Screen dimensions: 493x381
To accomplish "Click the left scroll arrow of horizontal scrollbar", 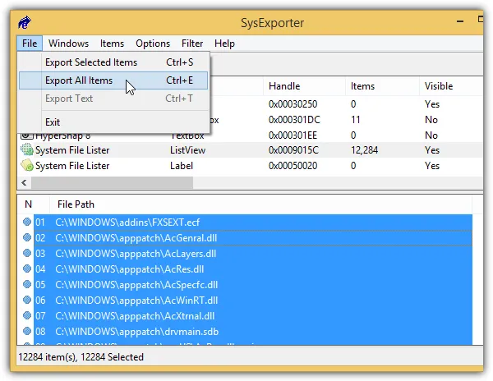I will [24, 182].
